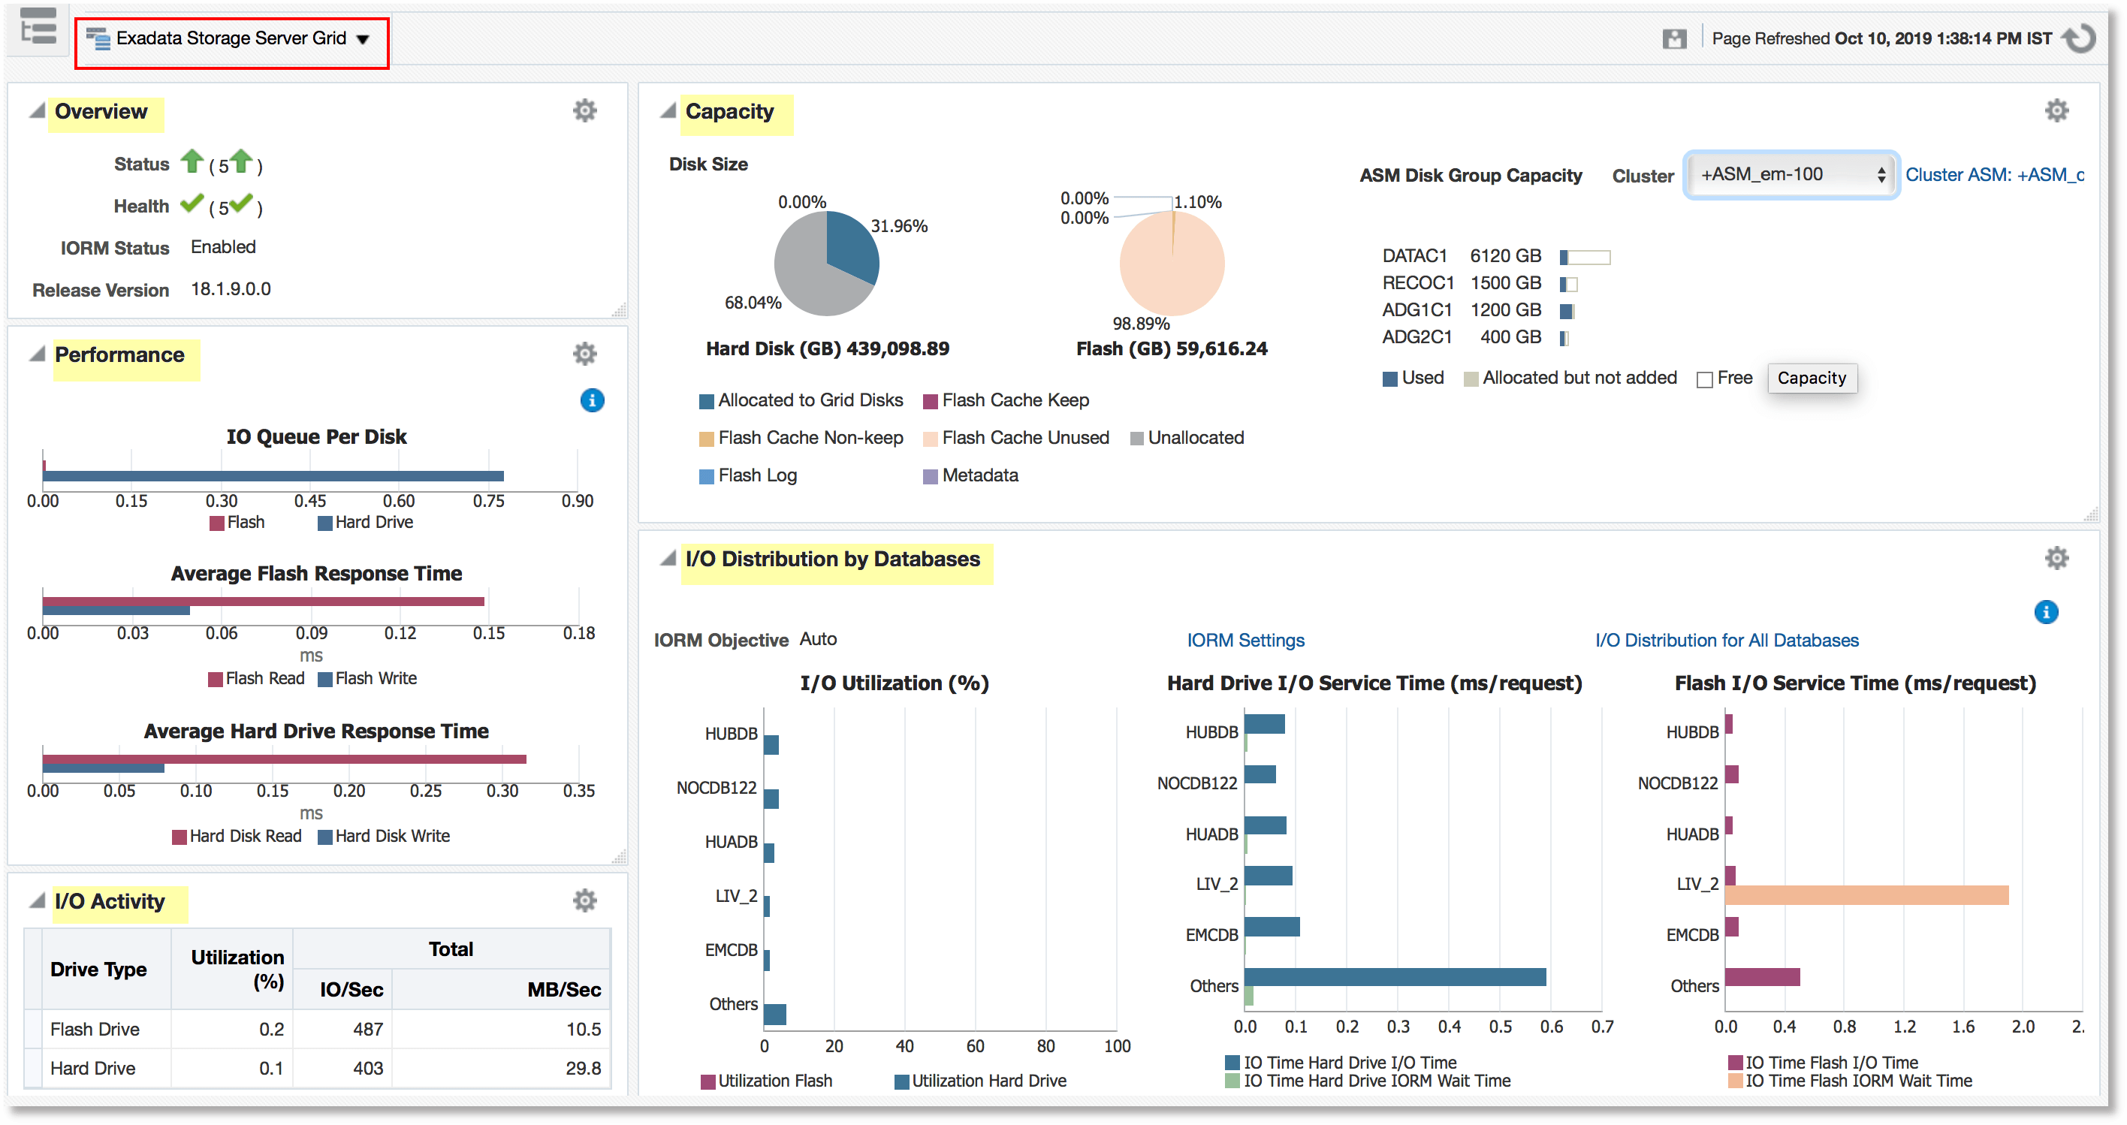Click the info icon above IO Queue chart
This screenshot has width=2127, height=1125.
[x=592, y=400]
